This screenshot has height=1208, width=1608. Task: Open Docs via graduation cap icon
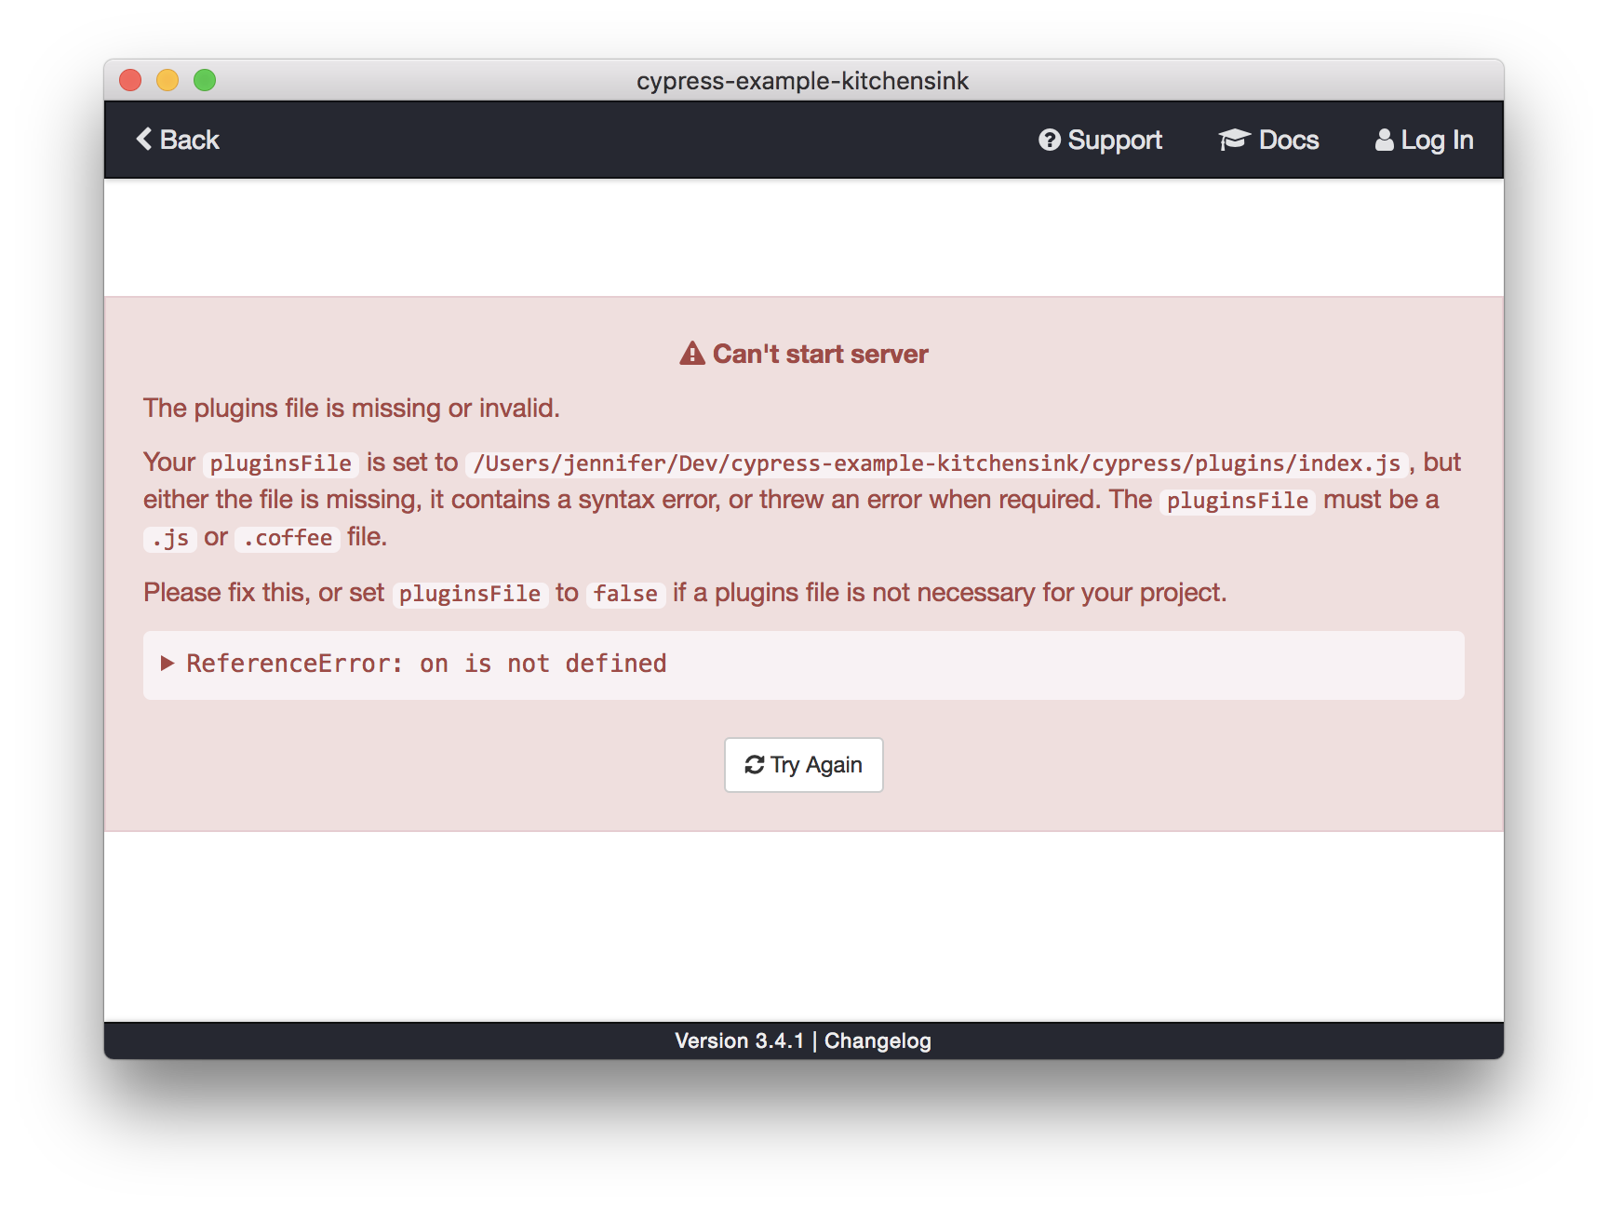point(1234,140)
